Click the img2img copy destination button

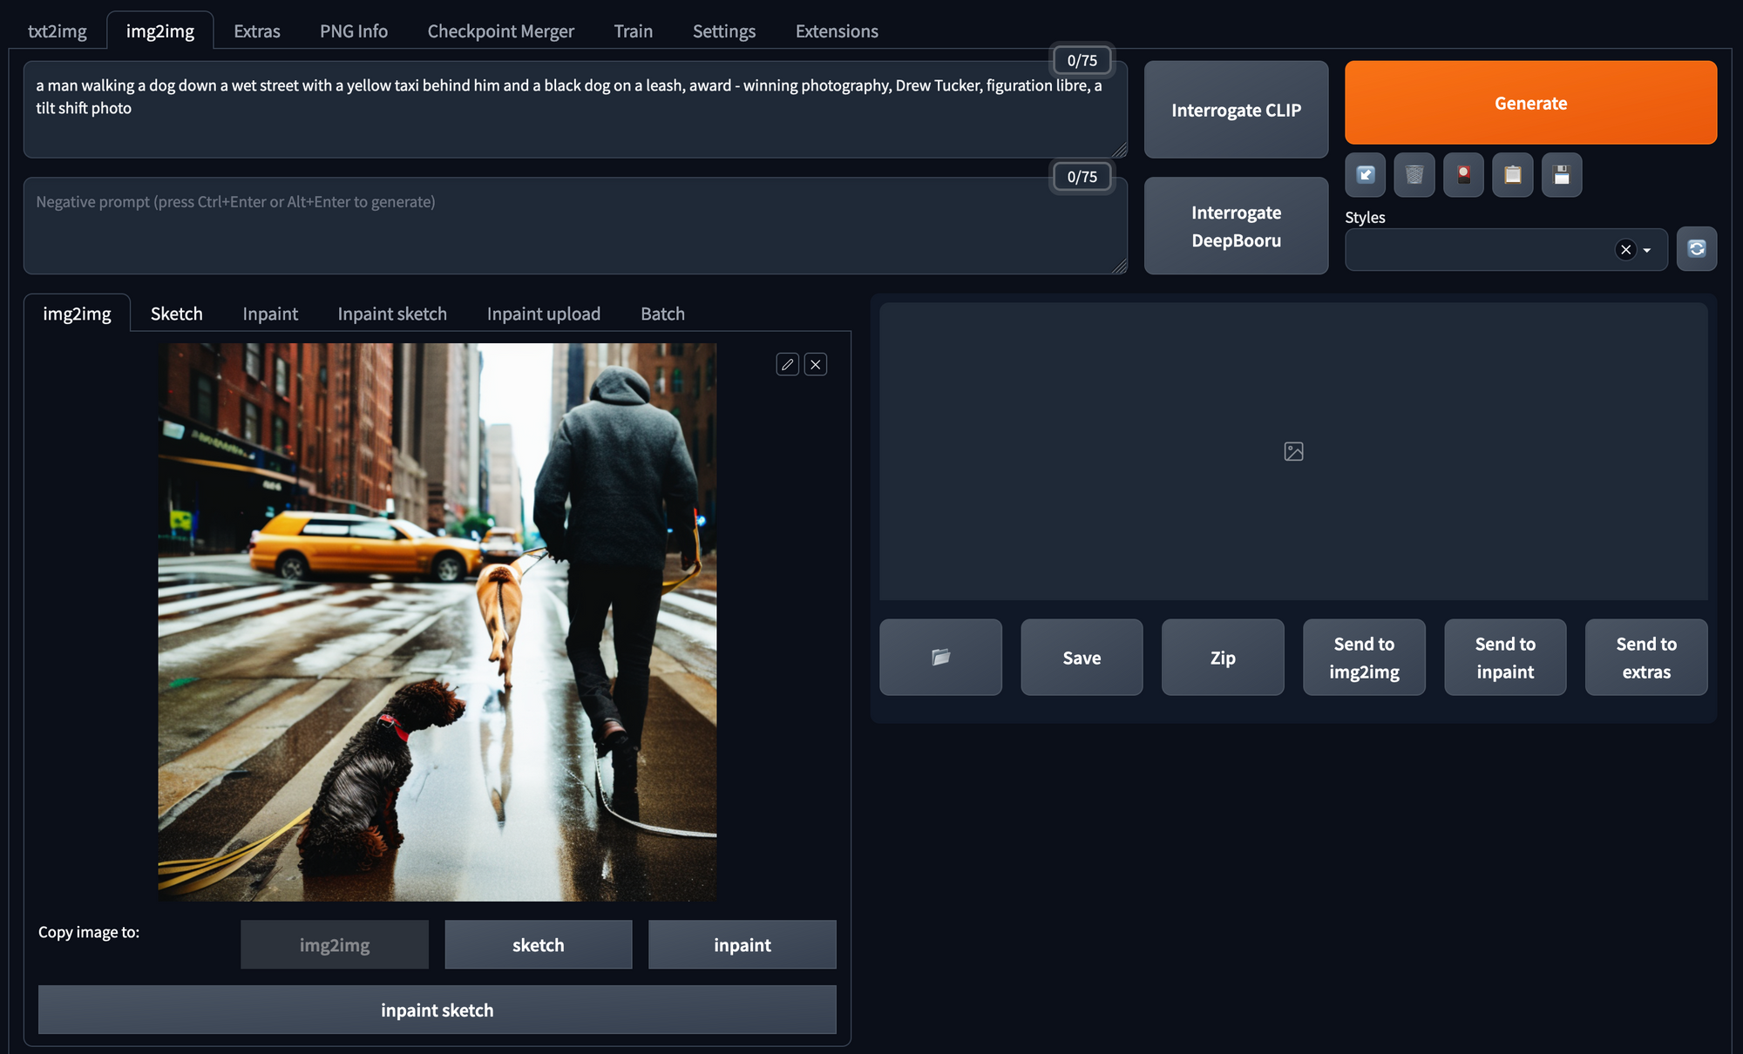(335, 944)
